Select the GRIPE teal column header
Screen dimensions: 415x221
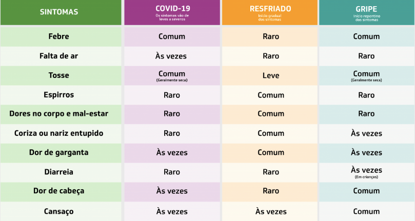tap(367, 12)
